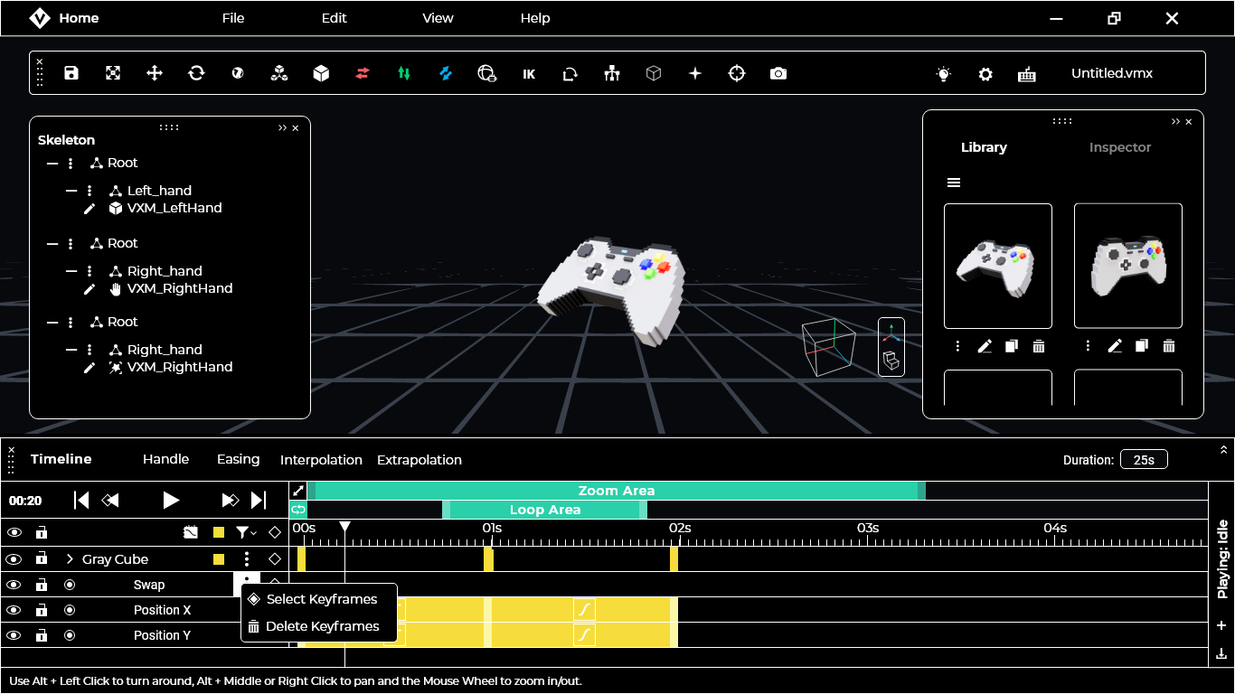Open the keyframe filter dropdown in the timeline
The height and width of the screenshot is (694, 1235).
click(x=245, y=532)
